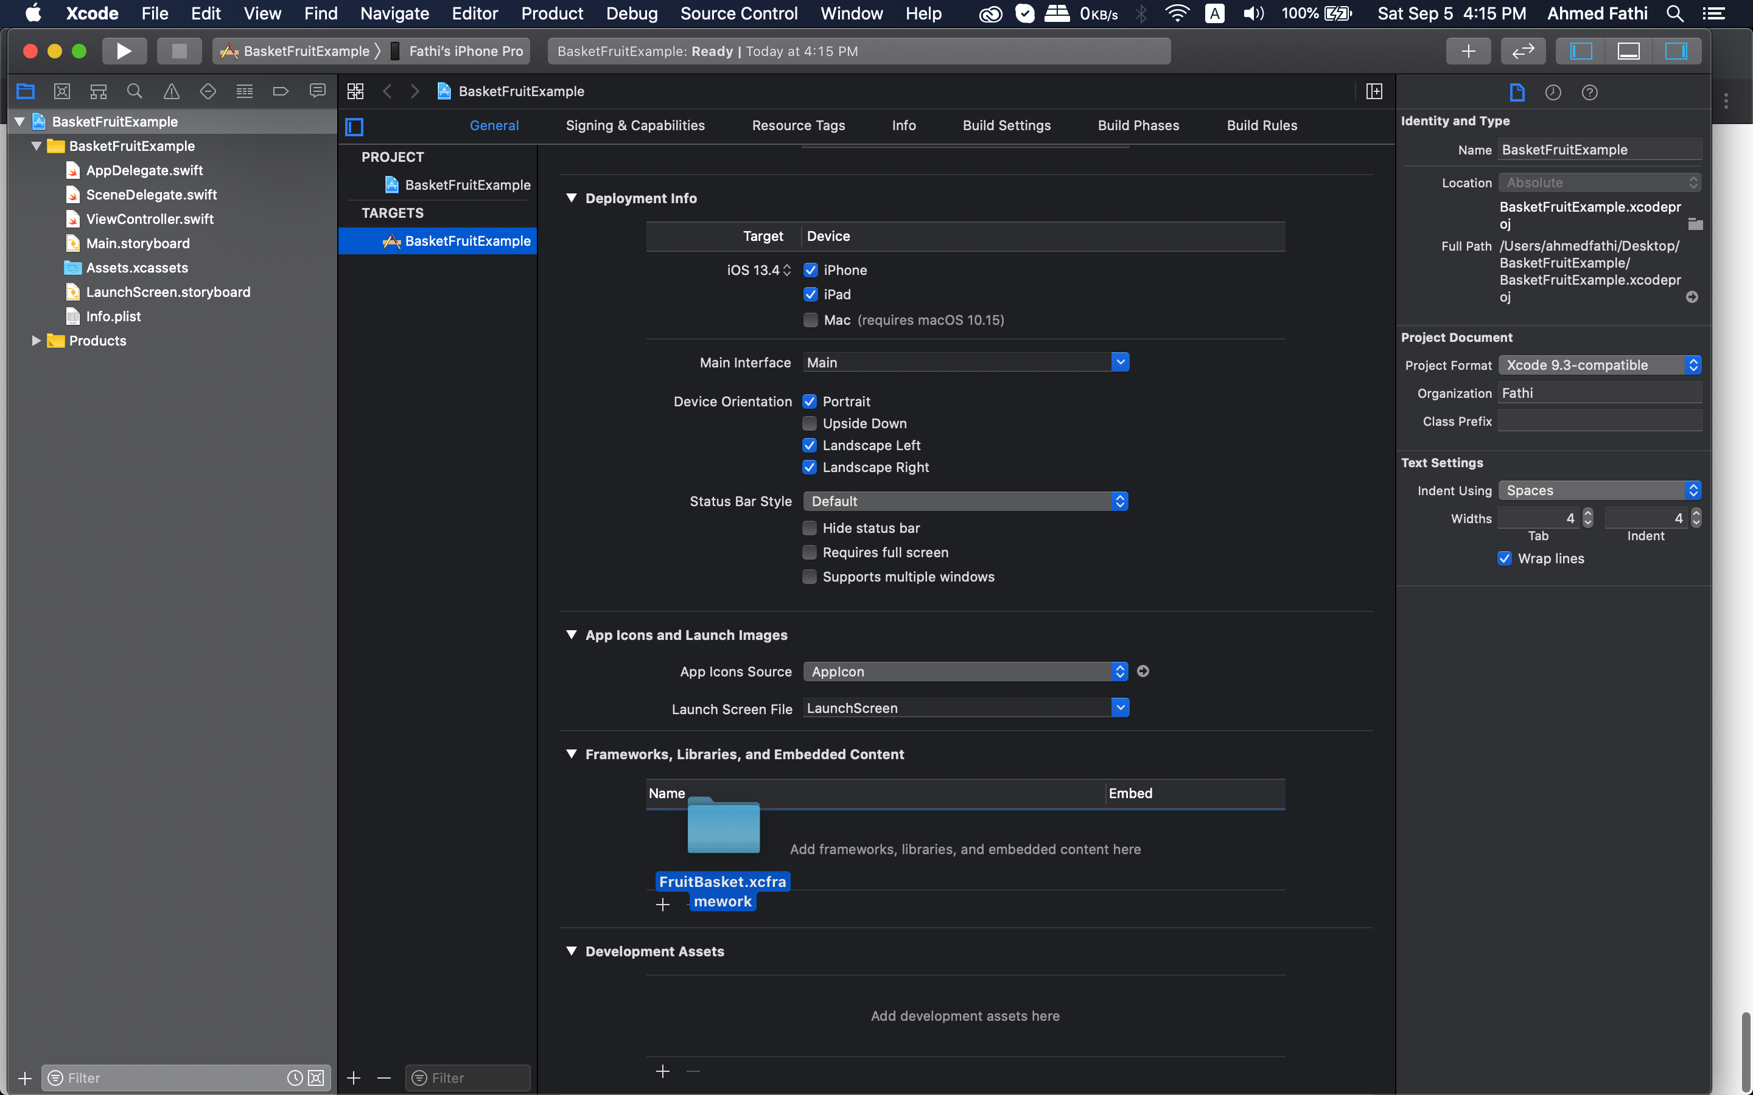Open the Issue navigator warning icon

pyautogui.click(x=172, y=91)
